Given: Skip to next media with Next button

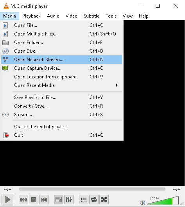Looking at the screenshot, I should [44, 200].
